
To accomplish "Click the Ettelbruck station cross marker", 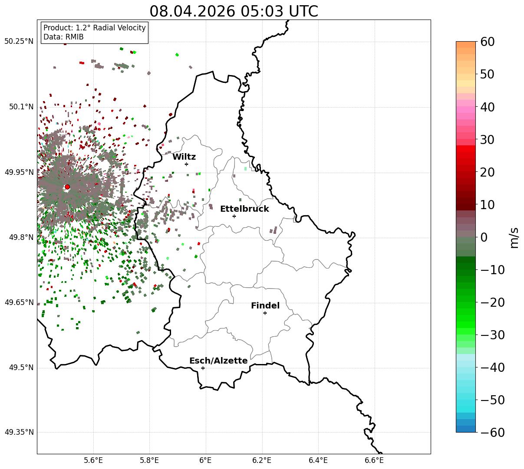I will click(234, 216).
